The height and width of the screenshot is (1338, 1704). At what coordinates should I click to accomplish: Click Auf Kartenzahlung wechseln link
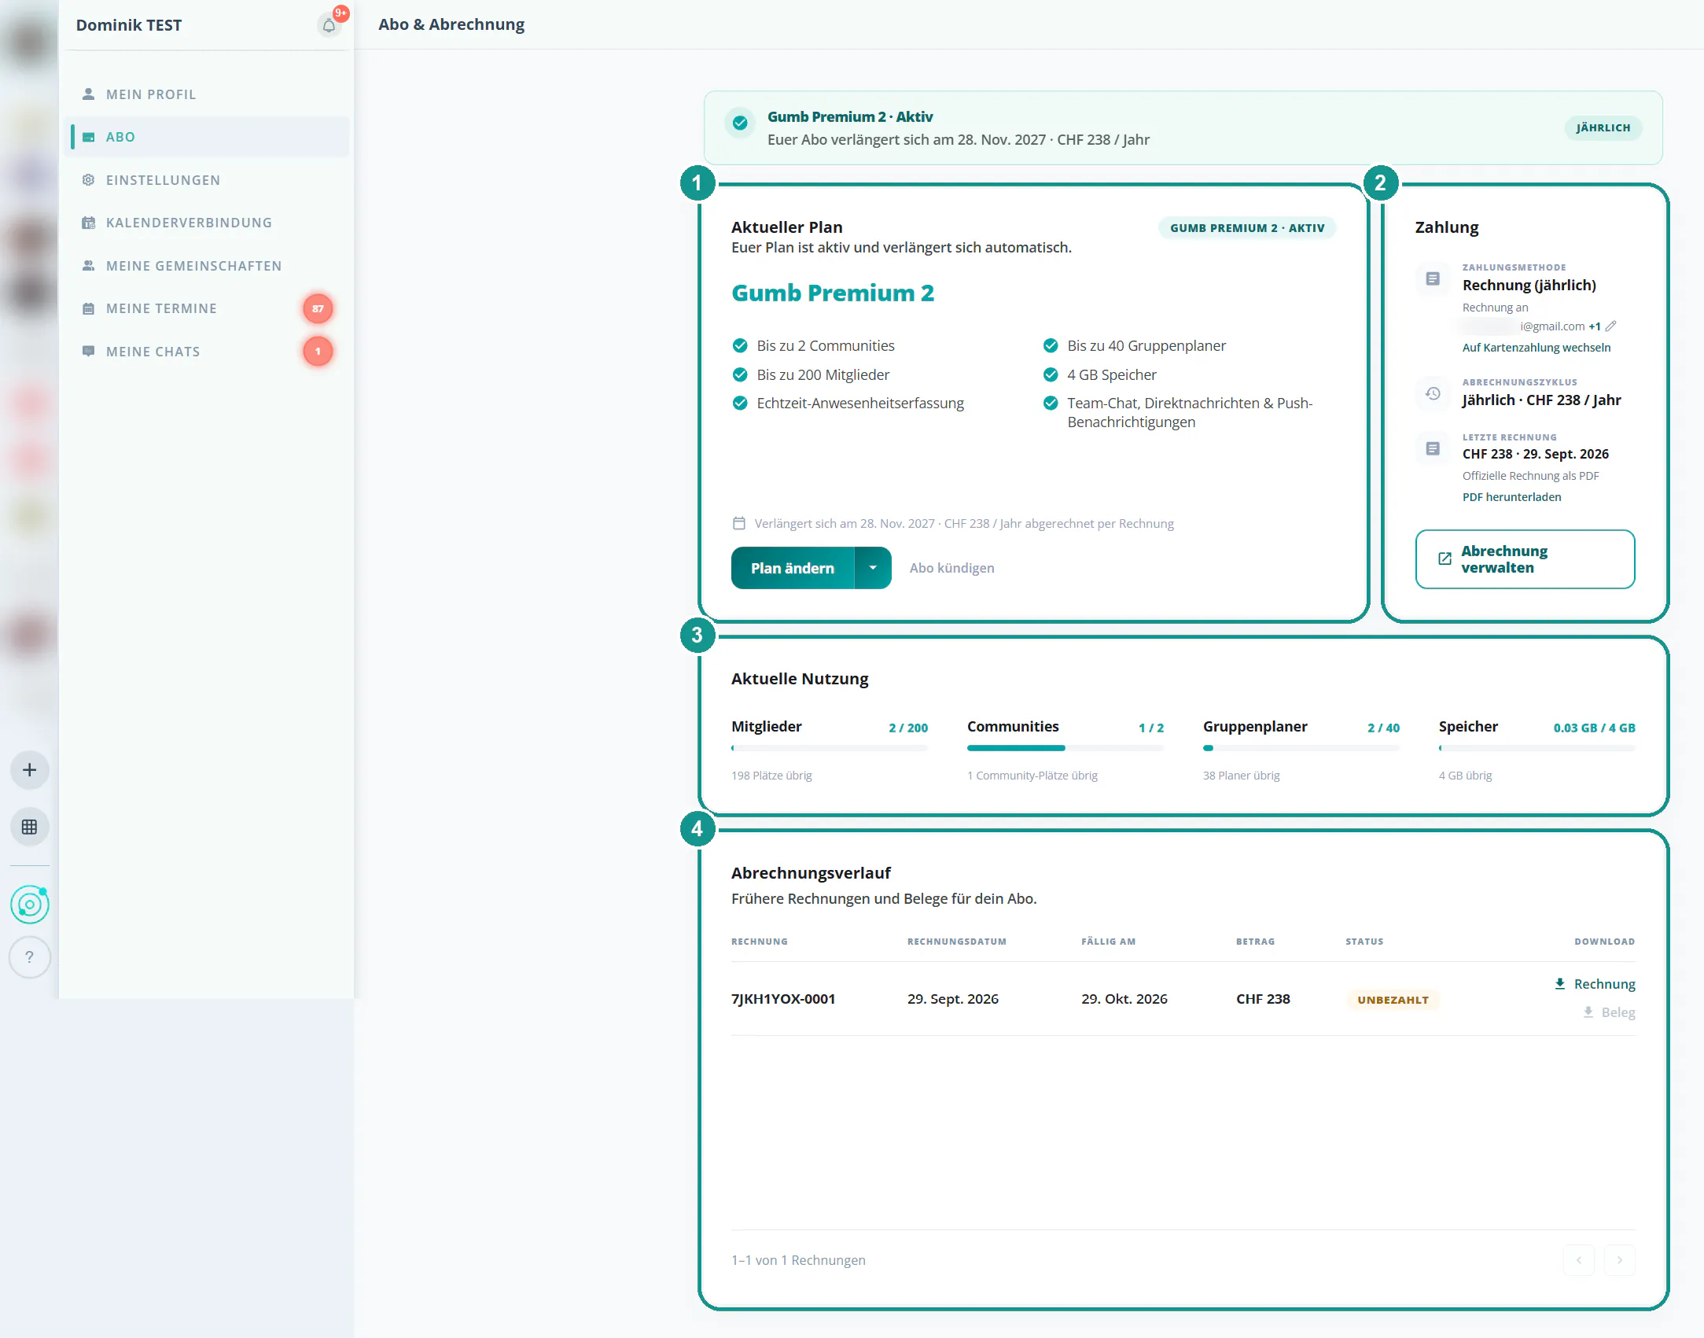(x=1536, y=348)
